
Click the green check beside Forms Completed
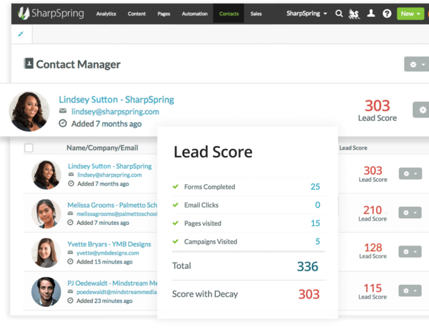coord(176,186)
